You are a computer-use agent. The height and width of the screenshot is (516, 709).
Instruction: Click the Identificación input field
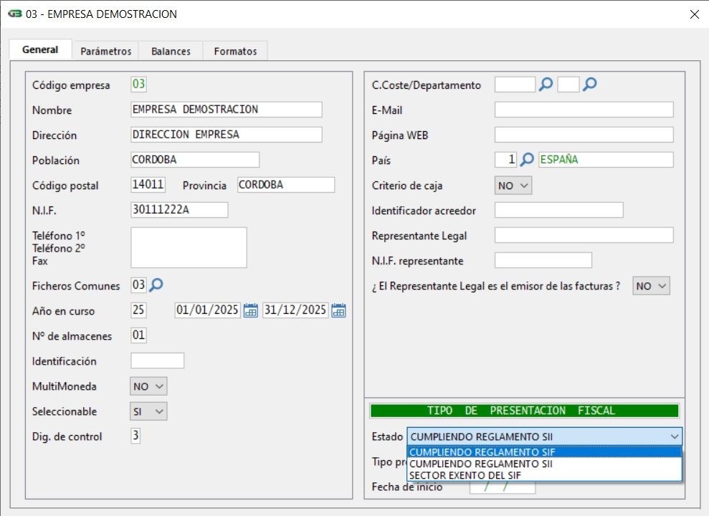tap(157, 360)
